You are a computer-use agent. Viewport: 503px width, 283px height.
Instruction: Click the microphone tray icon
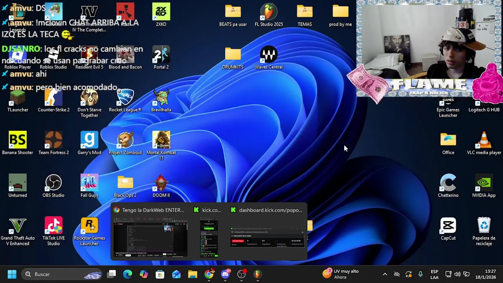(420, 274)
